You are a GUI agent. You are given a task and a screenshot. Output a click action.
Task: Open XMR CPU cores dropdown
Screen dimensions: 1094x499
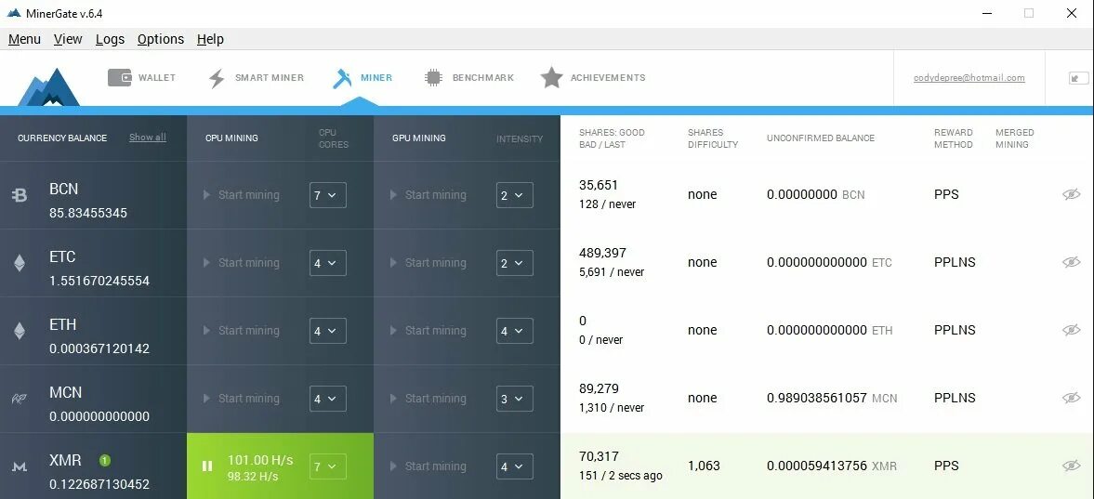pos(328,466)
